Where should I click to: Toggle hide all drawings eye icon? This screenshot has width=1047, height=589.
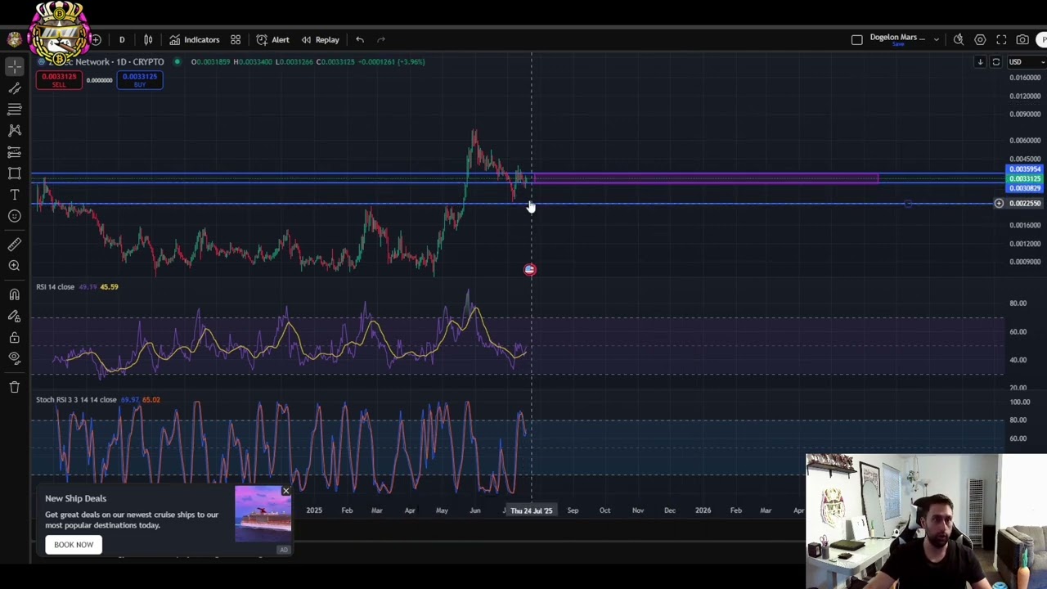coord(15,358)
